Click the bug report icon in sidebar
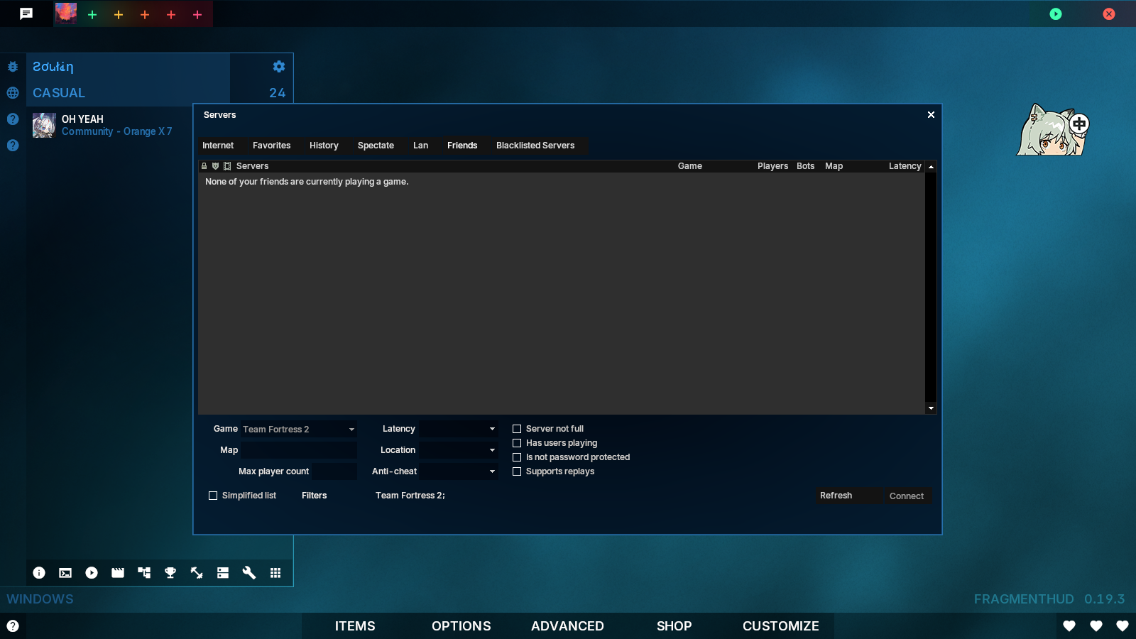 point(13,67)
